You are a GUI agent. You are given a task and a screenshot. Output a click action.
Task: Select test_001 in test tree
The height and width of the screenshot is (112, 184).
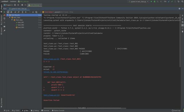[21, 22]
